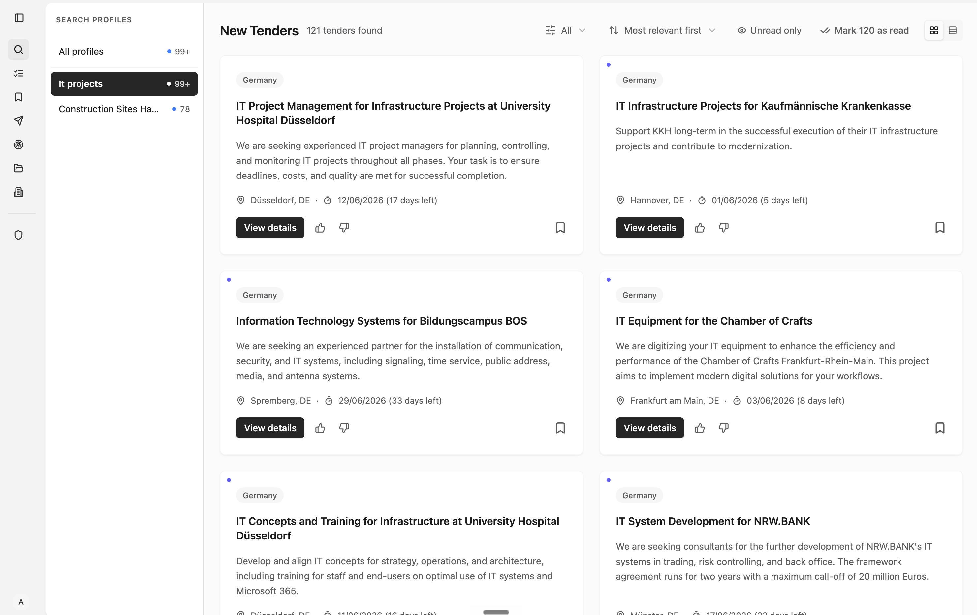
Task: Click the user avatar A at bottom left
Action: tap(21, 602)
